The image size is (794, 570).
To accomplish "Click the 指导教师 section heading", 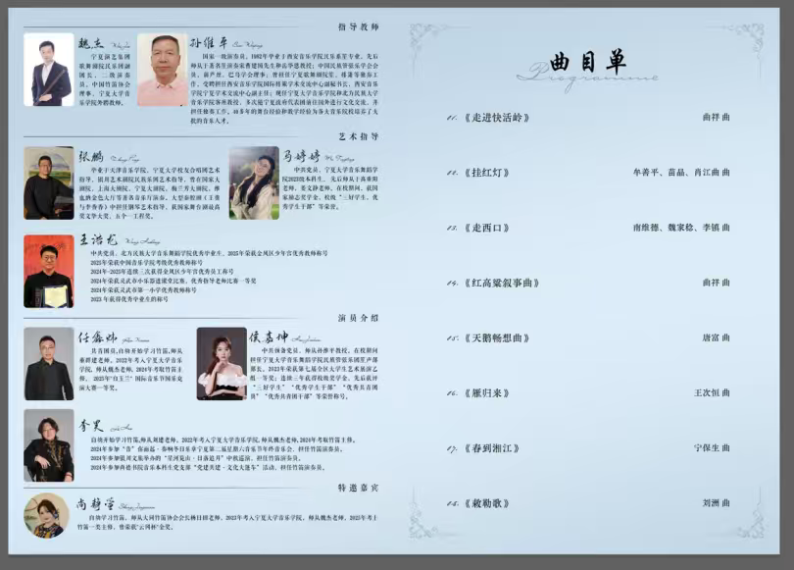I will (x=358, y=27).
